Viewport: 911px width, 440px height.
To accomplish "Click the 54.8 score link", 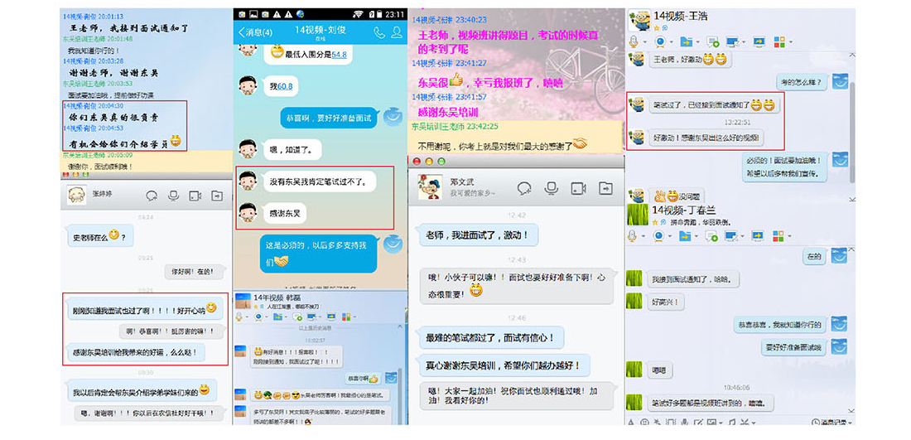I will tap(338, 55).
